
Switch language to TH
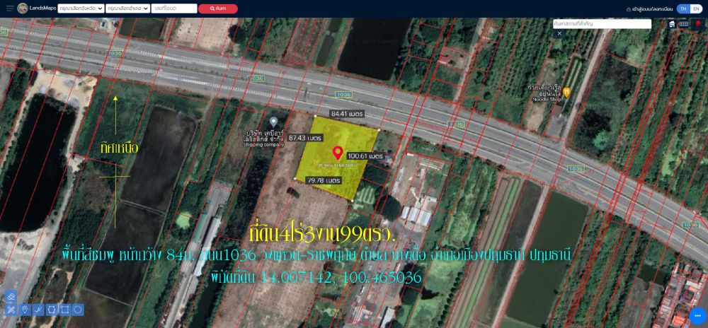click(x=683, y=8)
